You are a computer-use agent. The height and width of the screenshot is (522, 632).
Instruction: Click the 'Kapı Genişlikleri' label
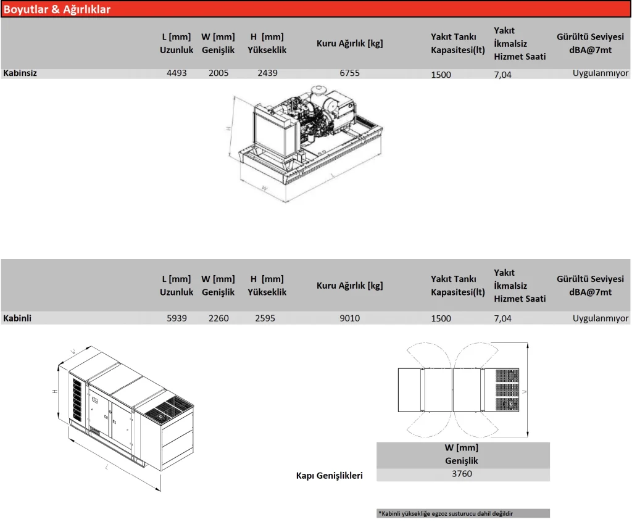330,475
